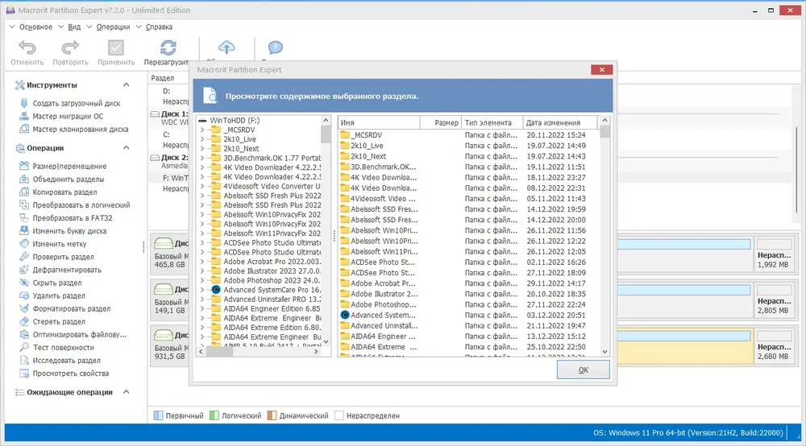
Task: Choose Копировать раздел operation
Action: pos(64,192)
